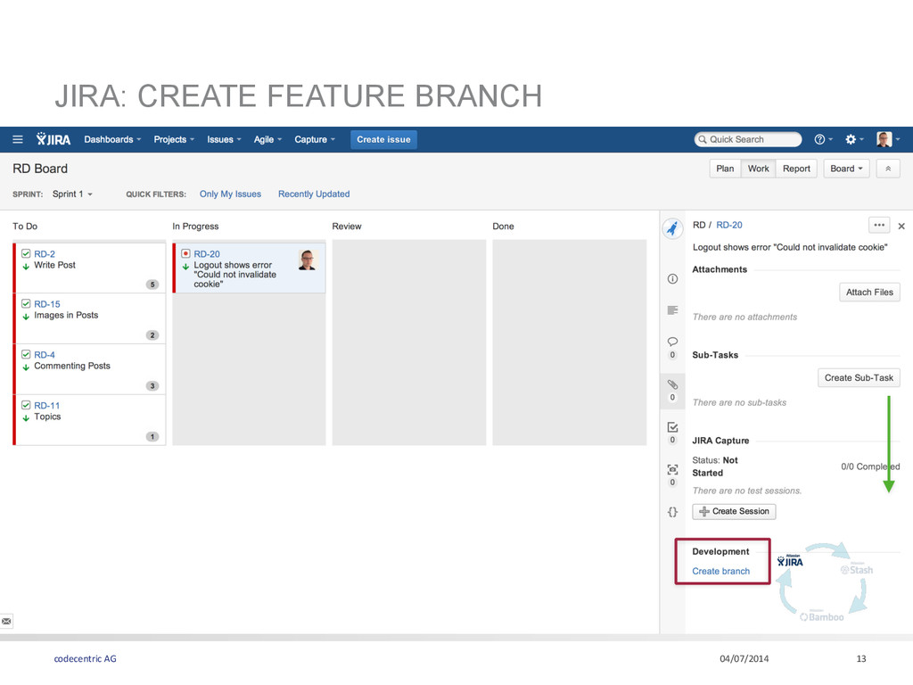Screen dimensions: 913x685
Task: Show the description tab icon
Action: (672, 309)
